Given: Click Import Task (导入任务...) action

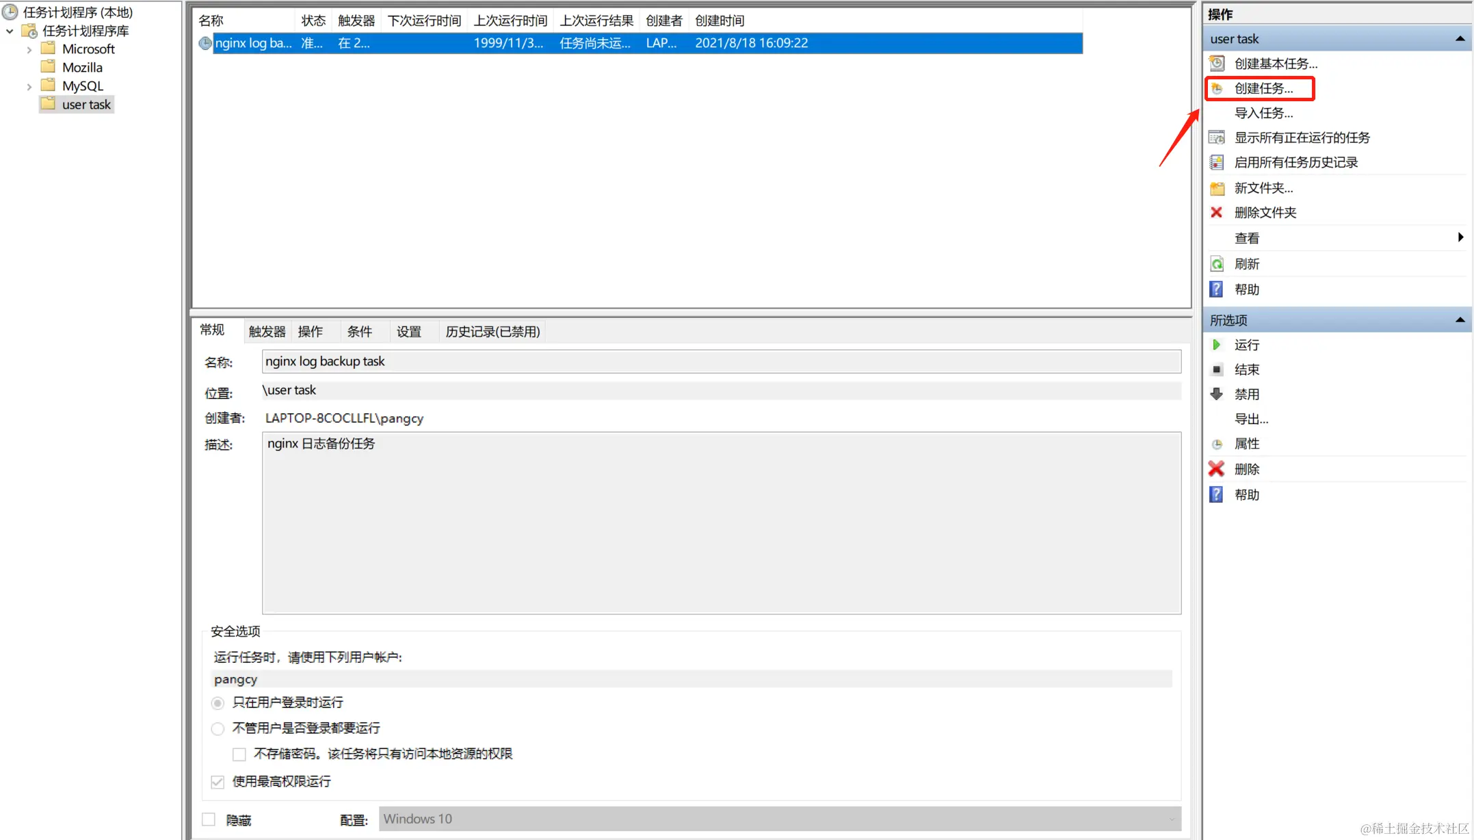Looking at the screenshot, I should [x=1263, y=113].
